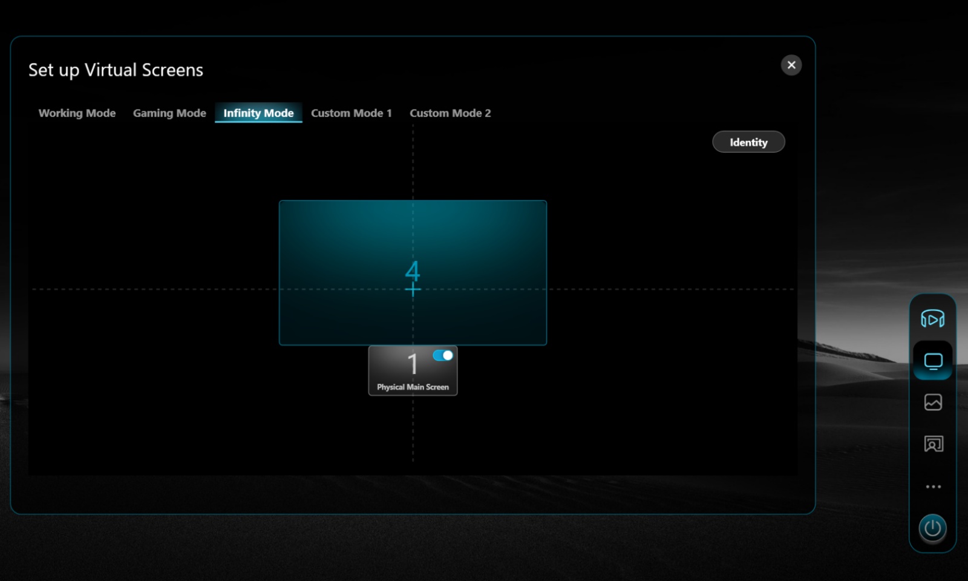Click the round power button
968x581 pixels.
click(x=932, y=528)
